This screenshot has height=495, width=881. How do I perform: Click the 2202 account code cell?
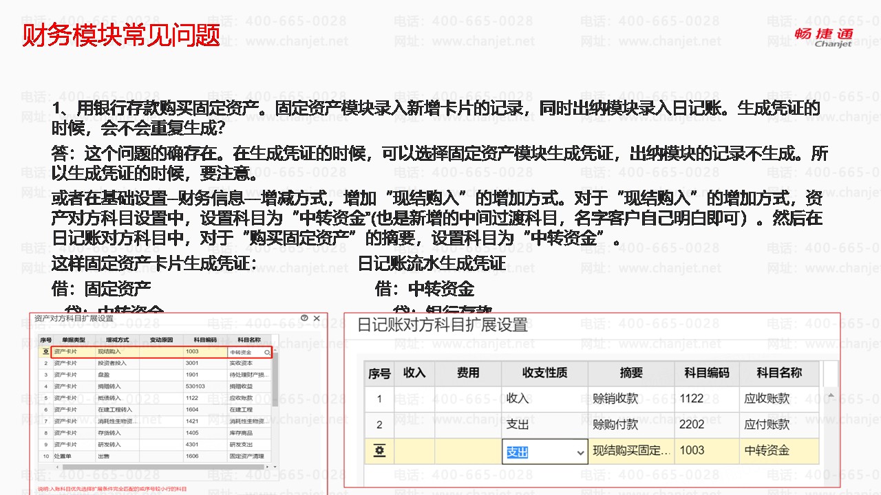(x=706, y=425)
